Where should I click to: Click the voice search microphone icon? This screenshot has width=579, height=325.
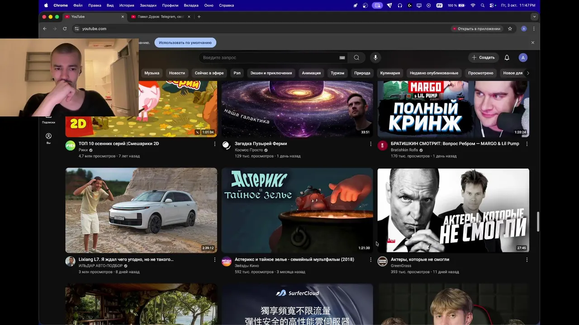[375, 57]
